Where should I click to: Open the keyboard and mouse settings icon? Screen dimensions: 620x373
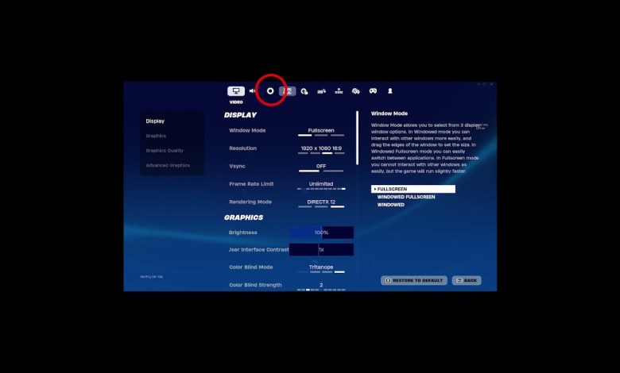tap(321, 91)
